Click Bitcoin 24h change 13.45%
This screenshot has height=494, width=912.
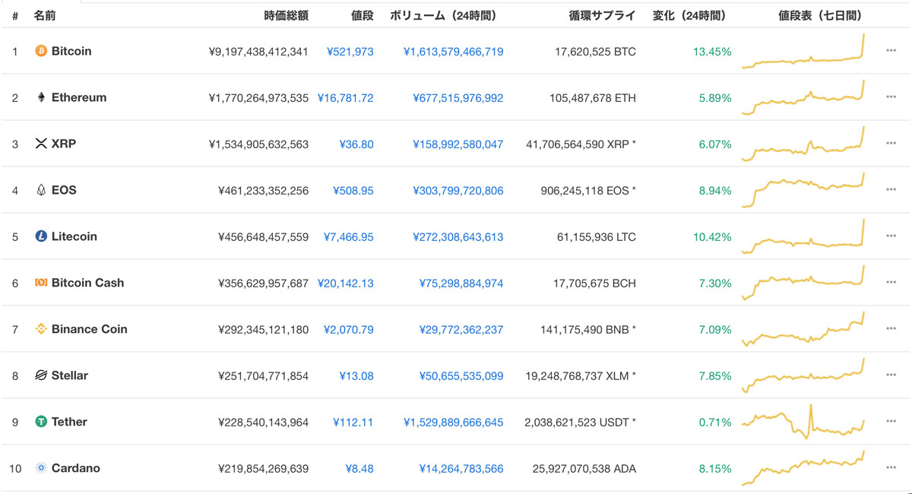(x=712, y=52)
